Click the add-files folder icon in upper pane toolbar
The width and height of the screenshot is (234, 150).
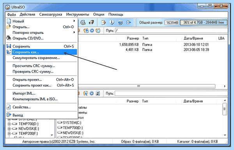pyautogui.click(x=86, y=30)
